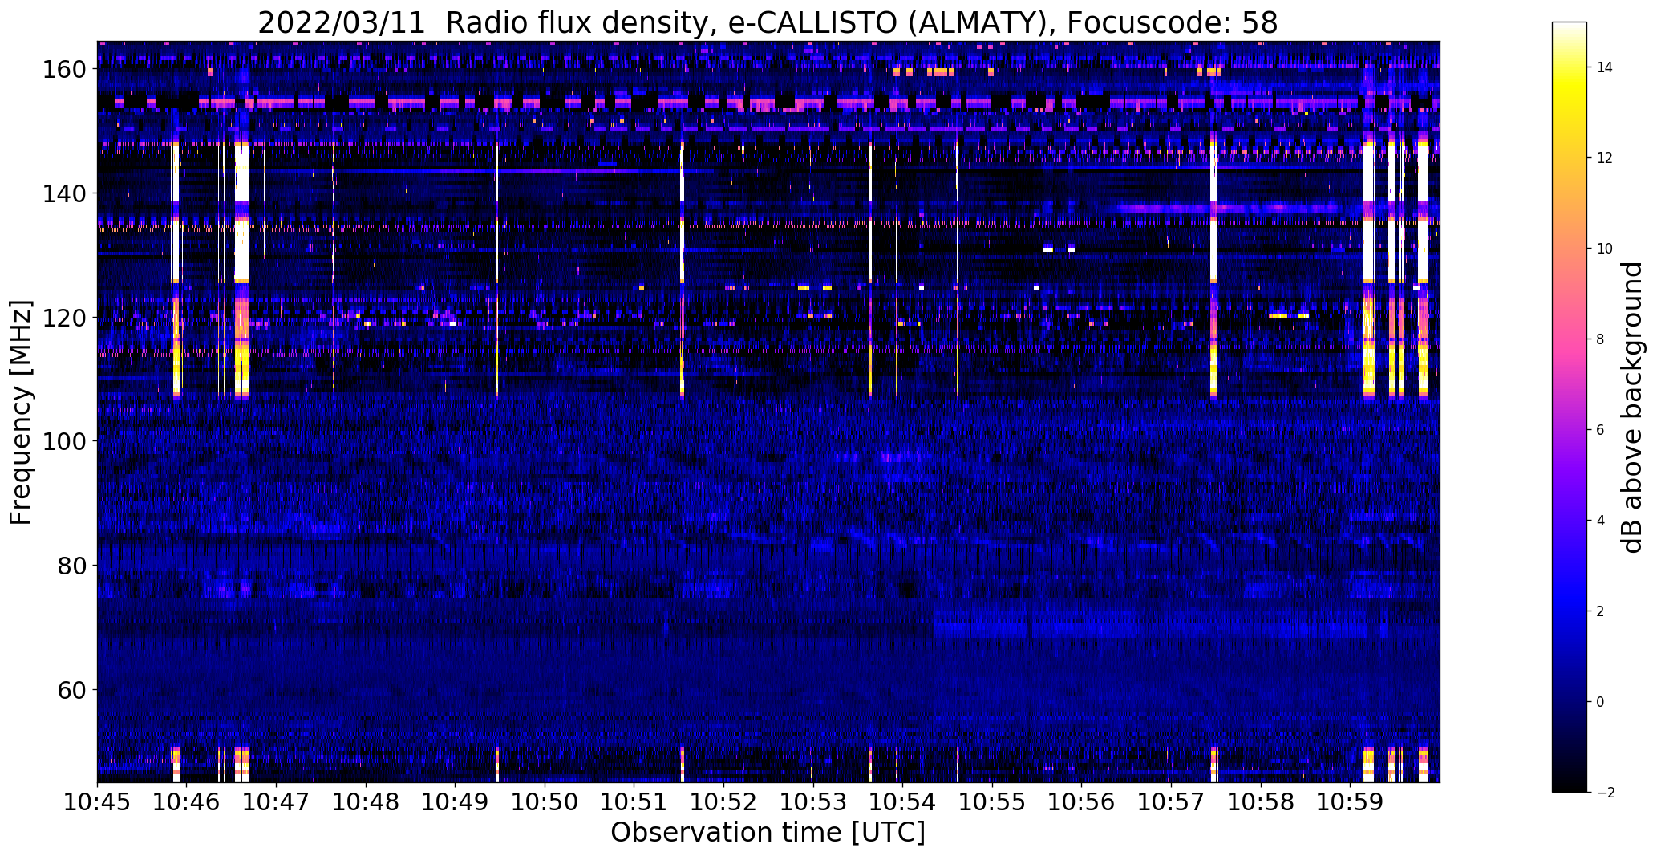Click the 10:55 time tick label
This screenshot has width=1657, height=856.
pyautogui.click(x=992, y=802)
